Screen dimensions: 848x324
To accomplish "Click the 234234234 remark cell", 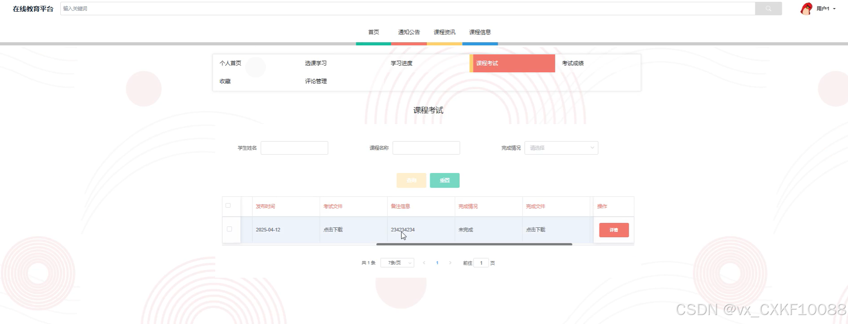I will coord(403,230).
